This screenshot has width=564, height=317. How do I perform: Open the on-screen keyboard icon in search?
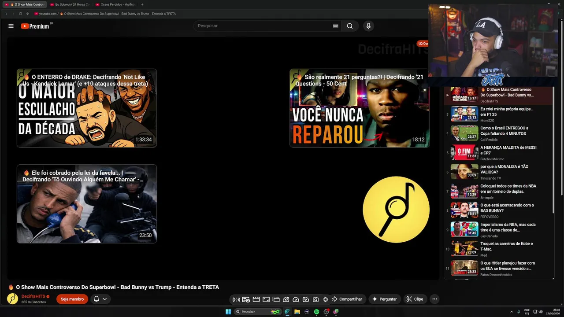(335, 26)
